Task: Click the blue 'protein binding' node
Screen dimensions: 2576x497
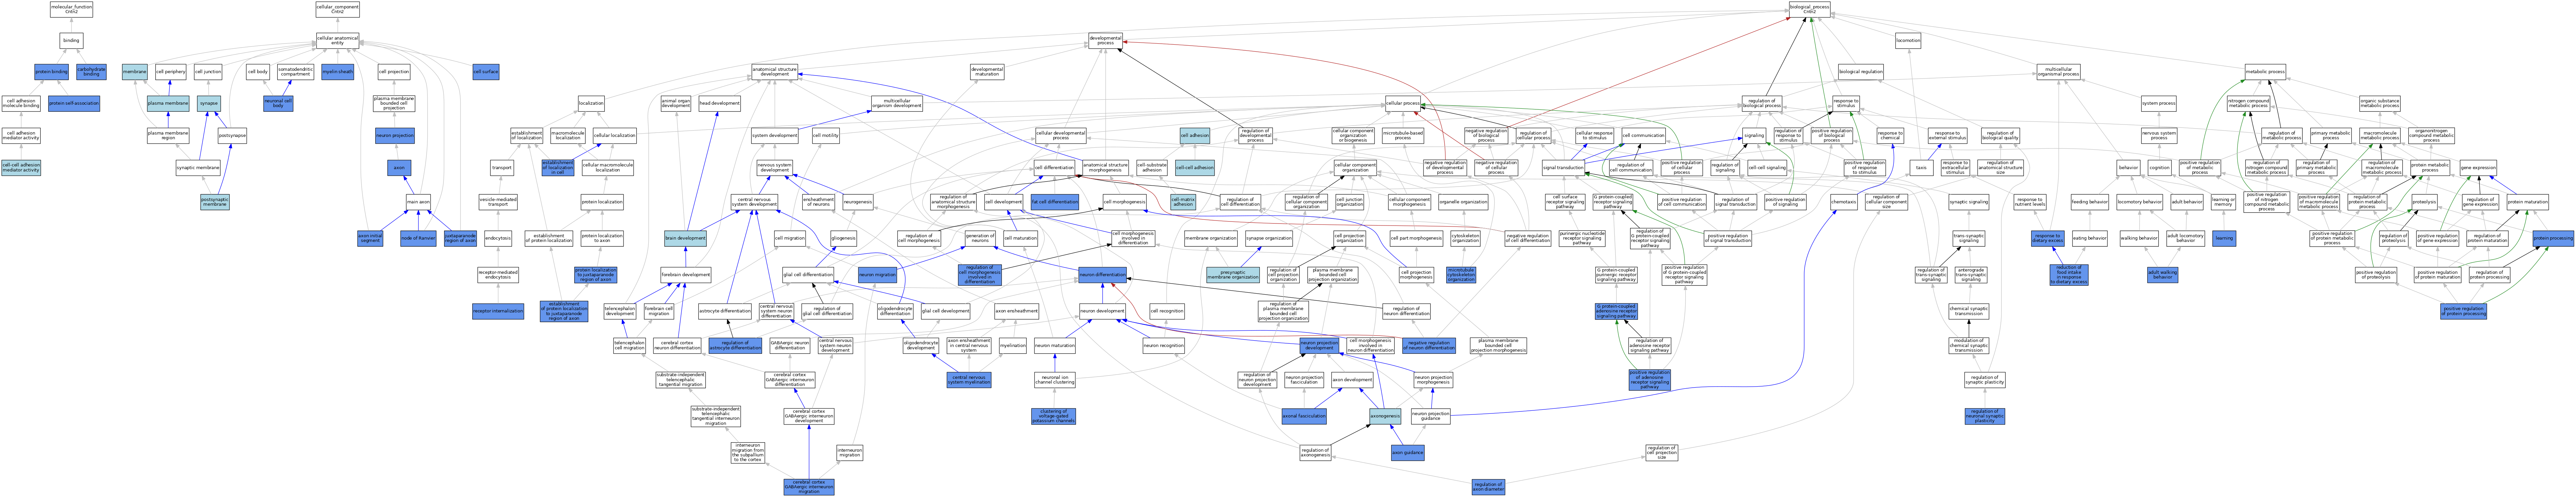Action: coord(51,72)
